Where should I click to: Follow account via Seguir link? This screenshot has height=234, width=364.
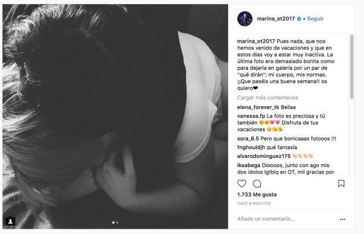coord(315,18)
